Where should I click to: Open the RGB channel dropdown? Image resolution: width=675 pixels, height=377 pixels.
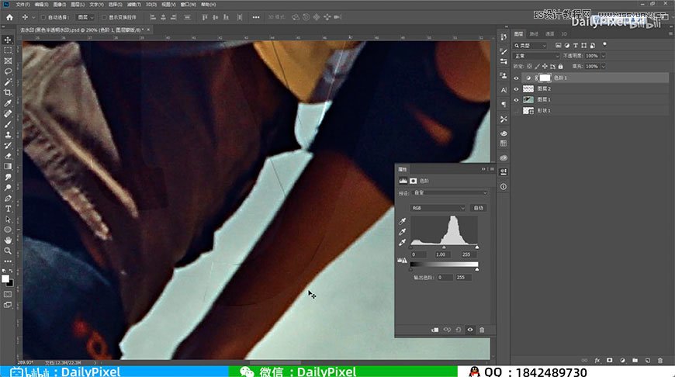438,208
